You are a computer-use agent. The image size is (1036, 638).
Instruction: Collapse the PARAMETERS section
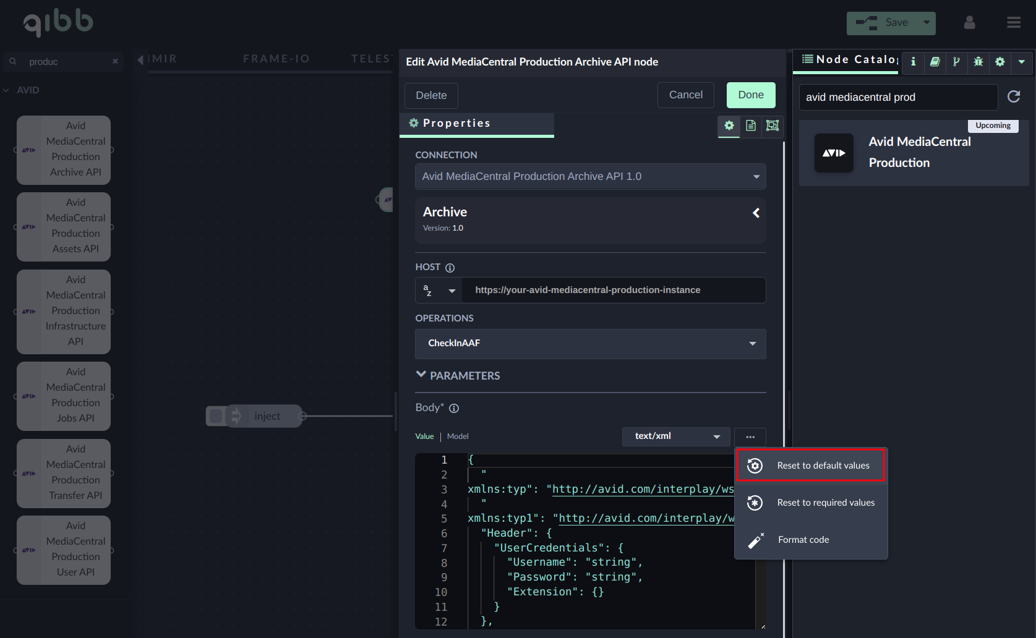pyautogui.click(x=421, y=375)
